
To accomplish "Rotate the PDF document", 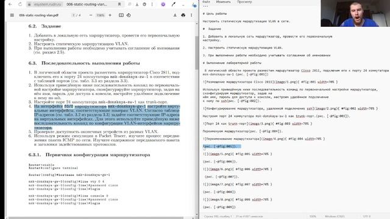I will (x=129, y=15).
